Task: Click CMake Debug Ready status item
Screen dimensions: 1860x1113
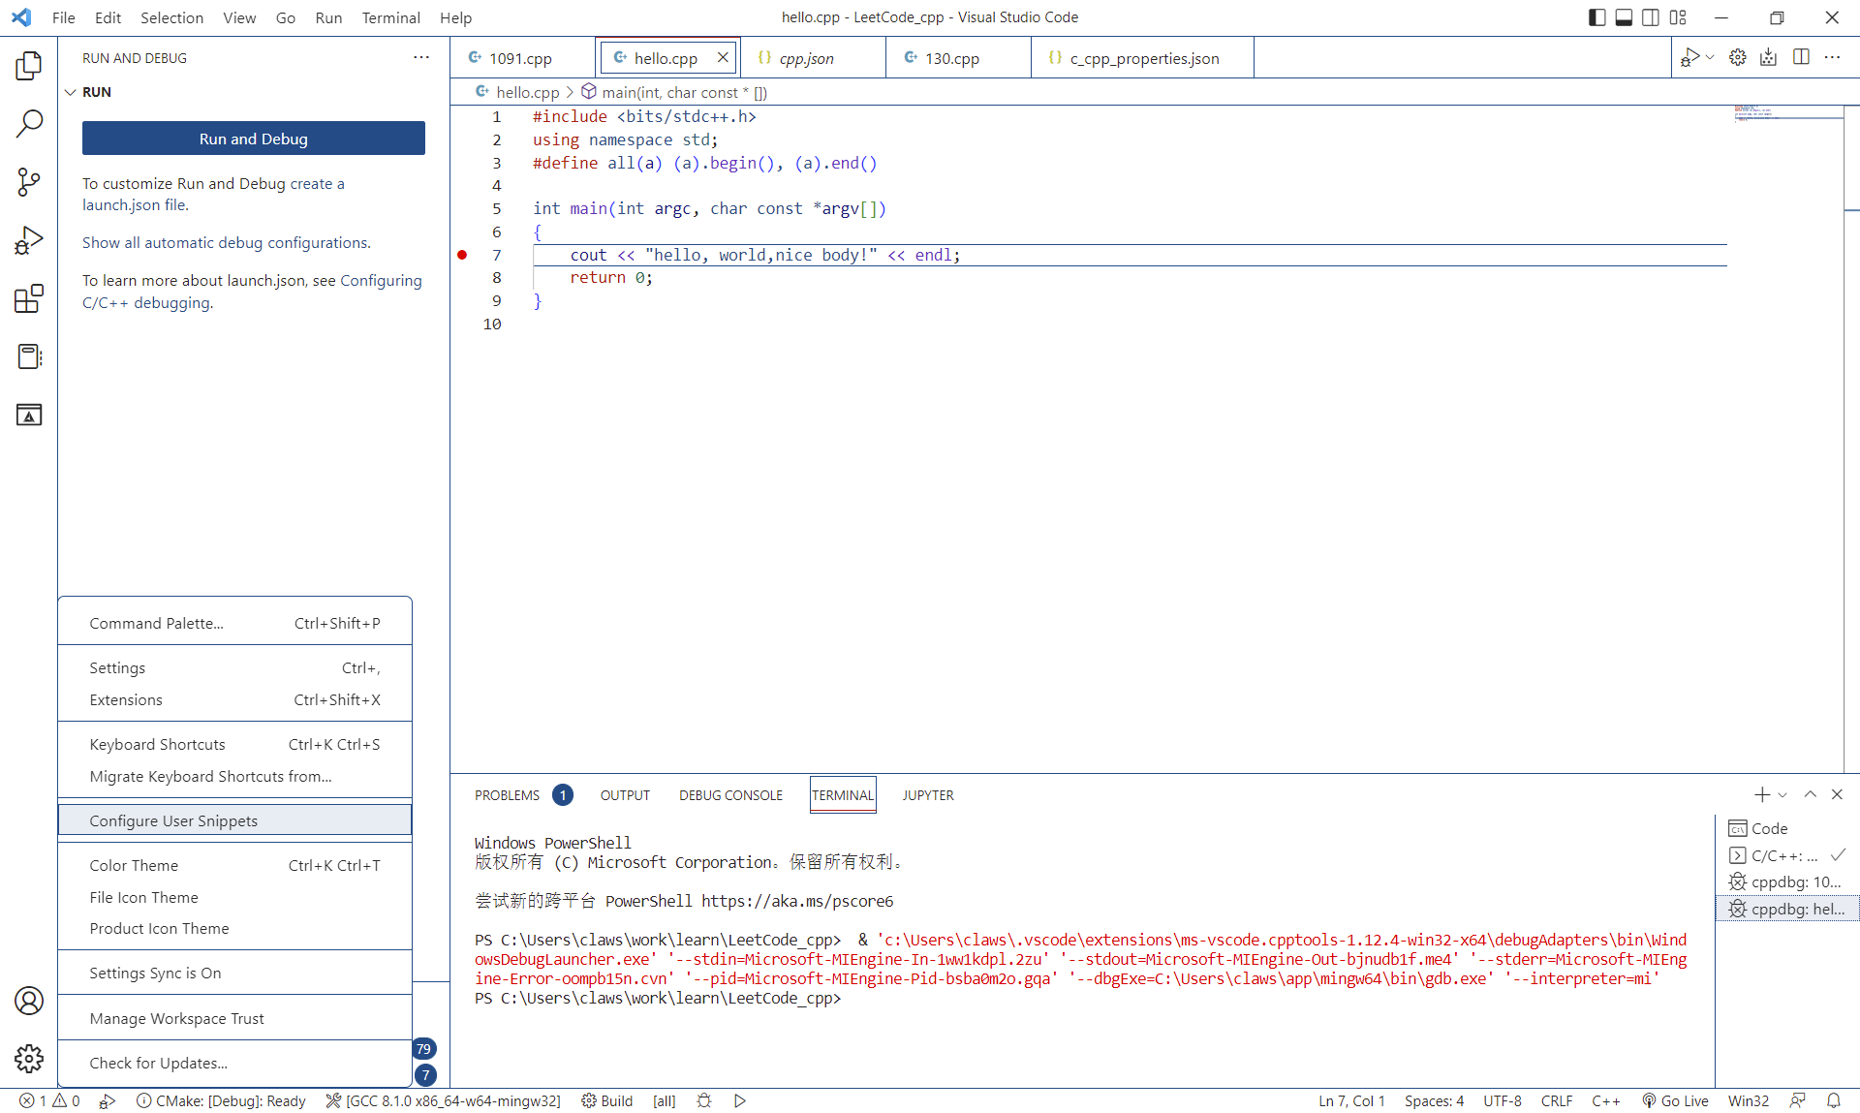Action: pos(221,1100)
